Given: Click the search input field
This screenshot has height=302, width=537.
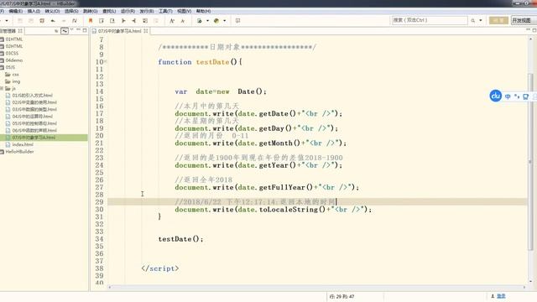Looking at the screenshot, I should click(430, 20).
